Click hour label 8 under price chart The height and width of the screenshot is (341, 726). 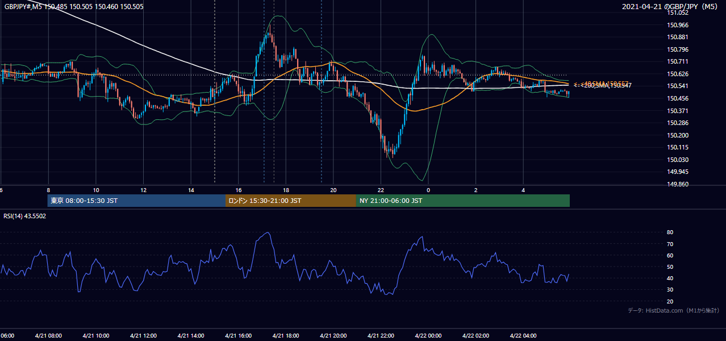48,190
